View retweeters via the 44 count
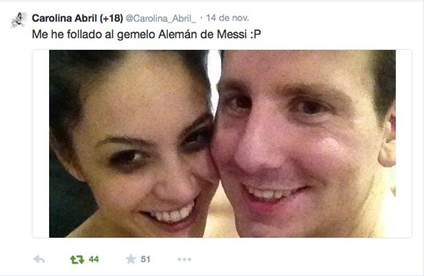The image size is (424, 276). tap(94, 259)
